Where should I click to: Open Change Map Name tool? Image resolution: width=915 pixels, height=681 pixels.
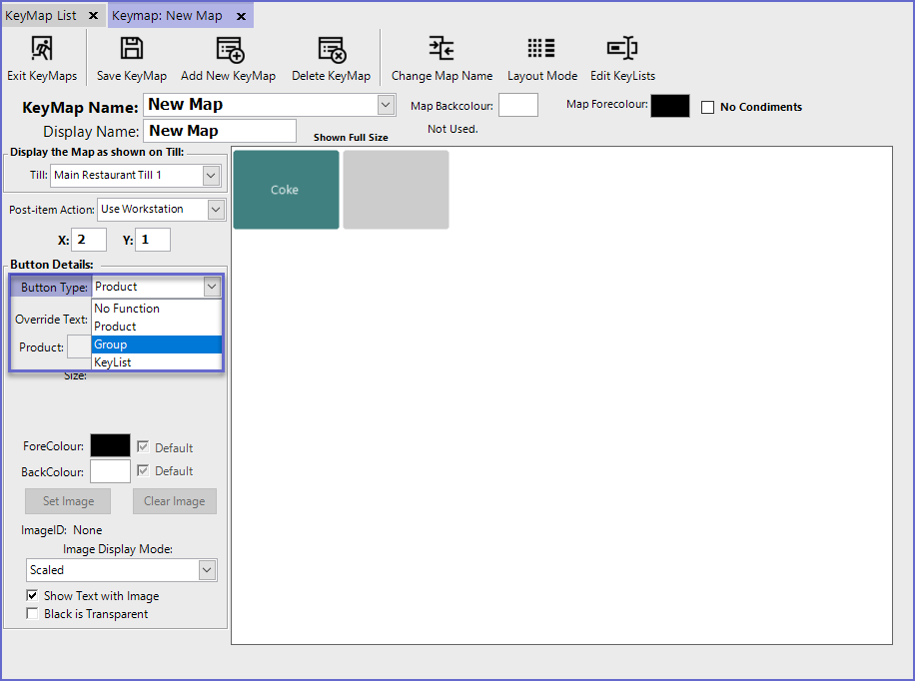(x=442, y=49)
